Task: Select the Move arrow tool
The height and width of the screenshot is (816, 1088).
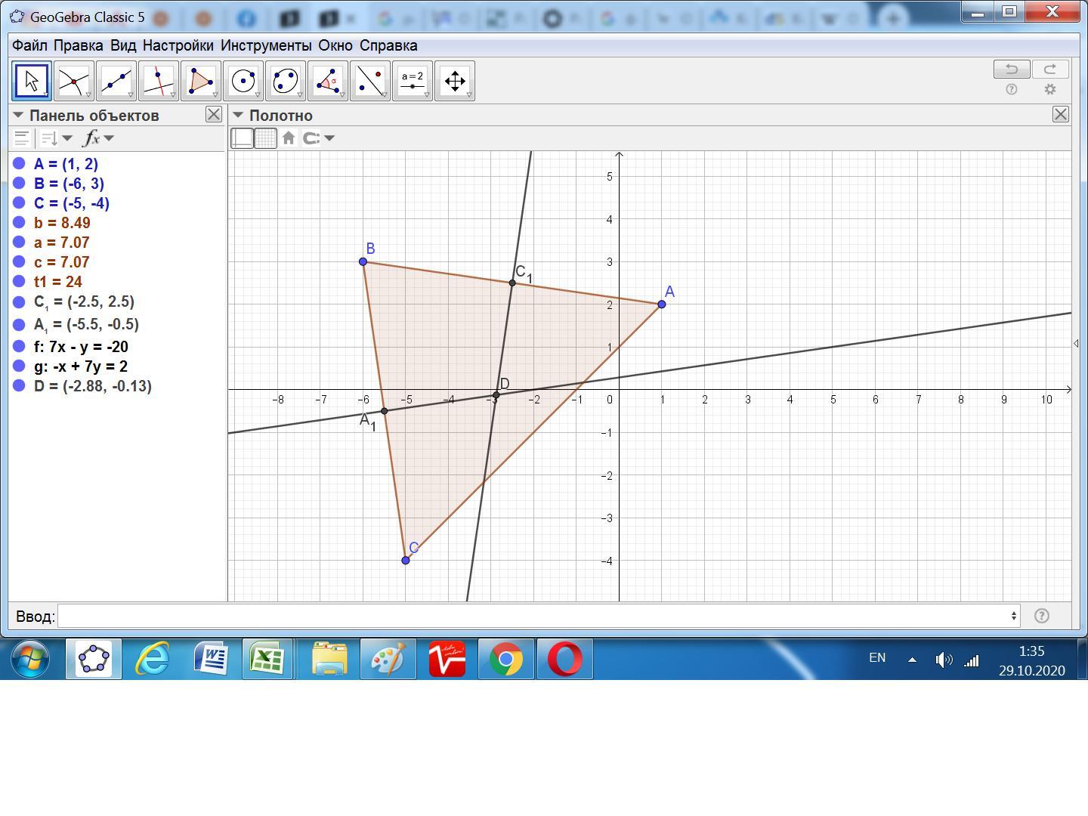Action: tap(32, 81)
